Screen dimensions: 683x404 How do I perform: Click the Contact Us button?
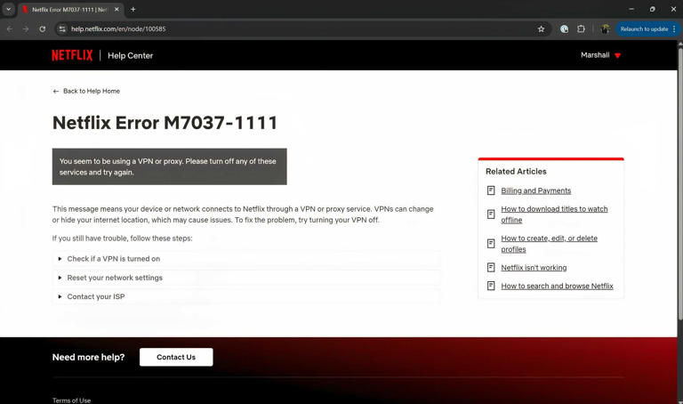(176, 357)
